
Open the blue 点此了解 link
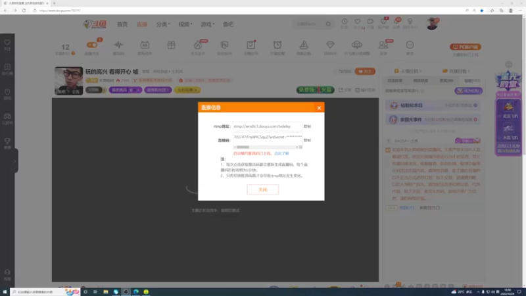point(281,153)
